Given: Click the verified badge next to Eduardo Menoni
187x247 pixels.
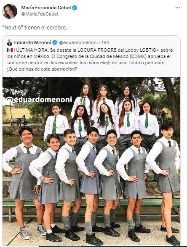Looking at the screenshot, I should (x=55, y=42).
